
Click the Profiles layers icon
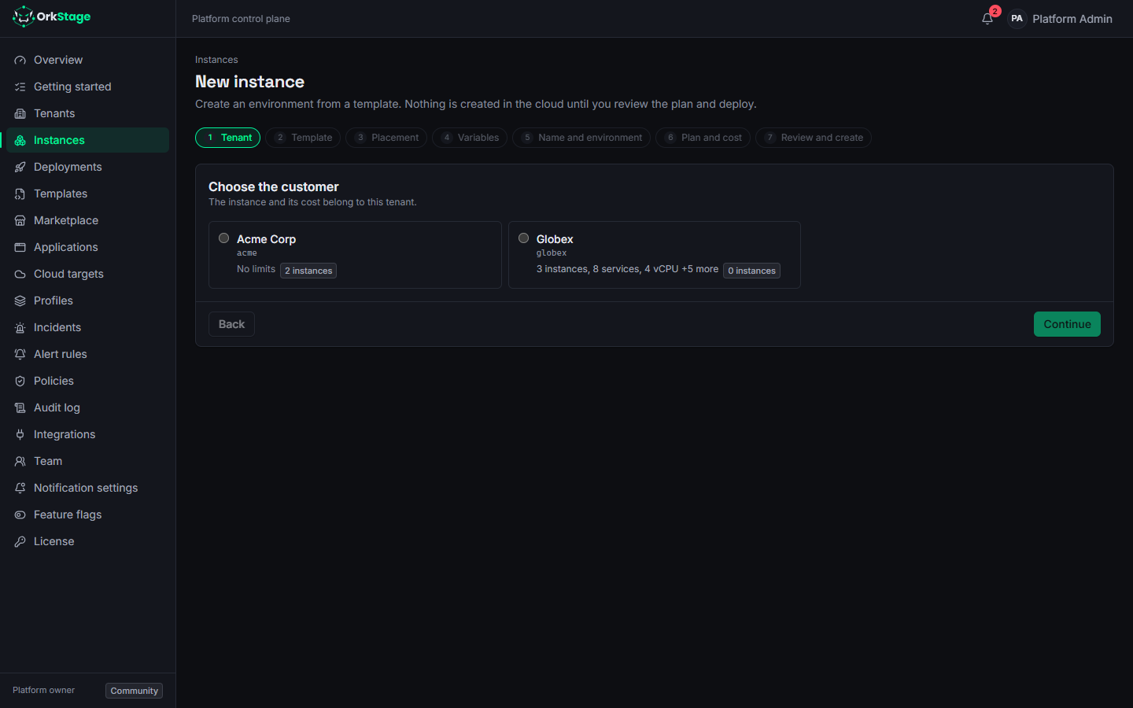tap(20, 301)
